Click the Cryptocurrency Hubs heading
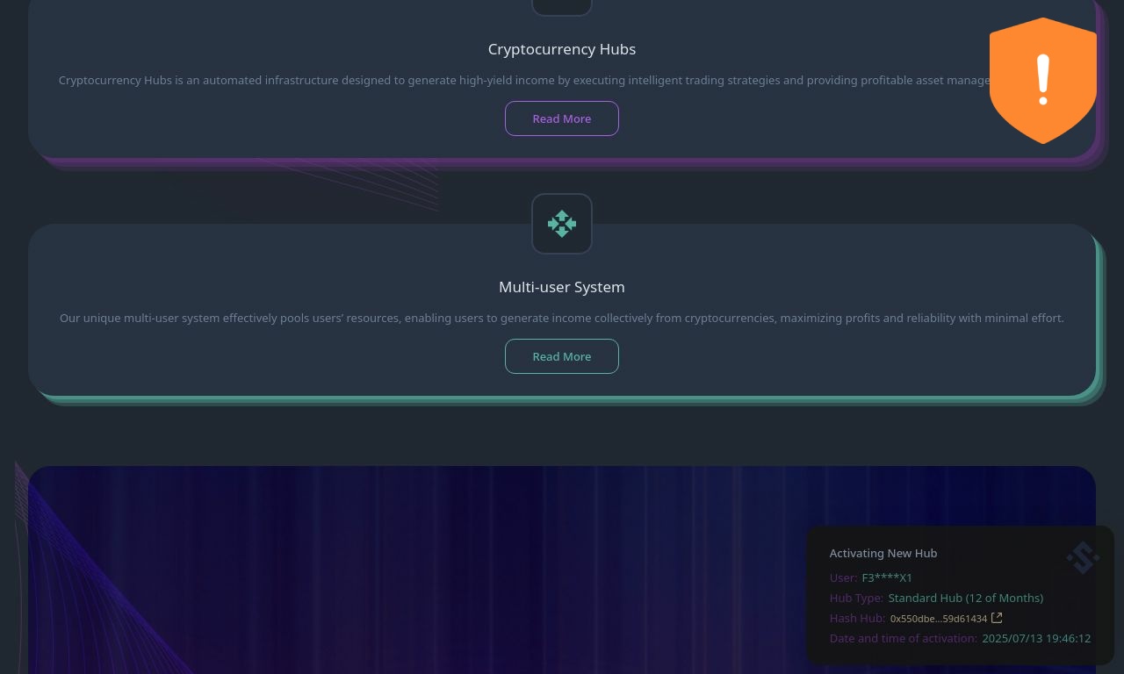 (x=562, y=49)
